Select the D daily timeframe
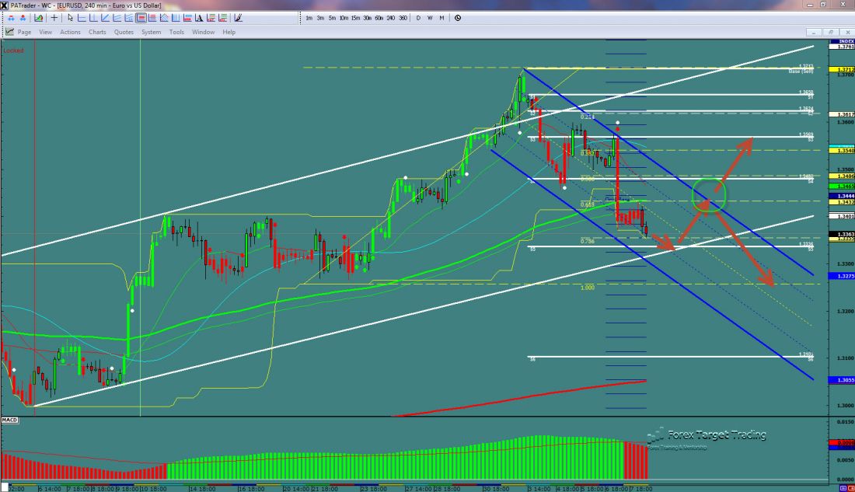Screen dimensions: 855x492 (x=418, y=17)
